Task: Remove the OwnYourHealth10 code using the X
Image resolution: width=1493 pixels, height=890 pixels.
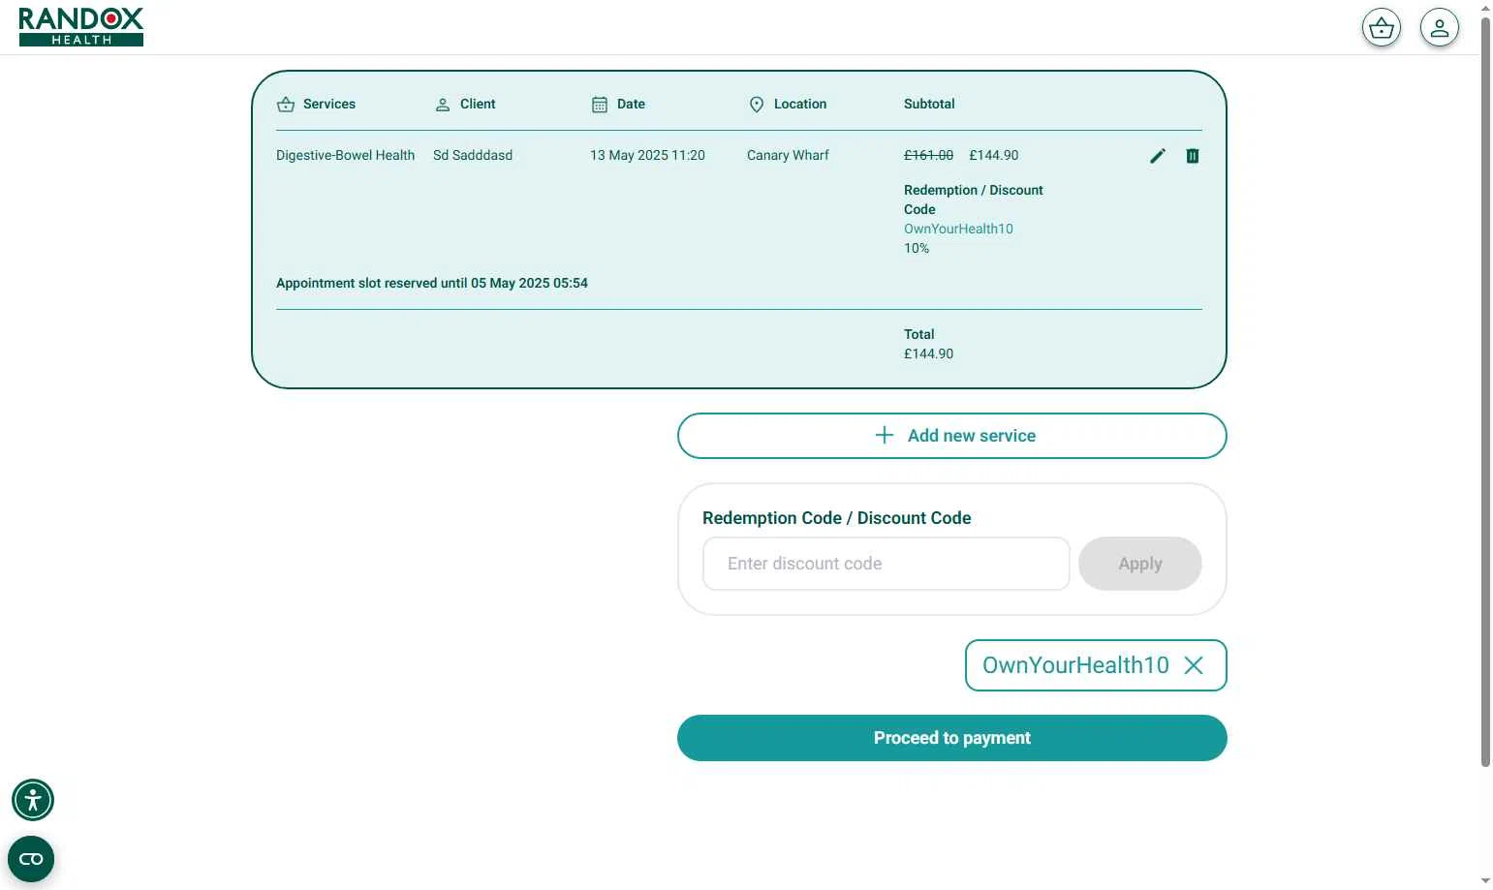Action: pyautogui.click(x=1194, y=665)
